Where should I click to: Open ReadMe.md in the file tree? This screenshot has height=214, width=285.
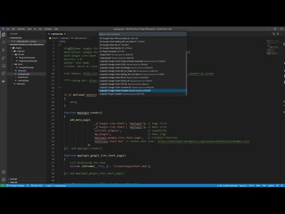click(23, 77)
